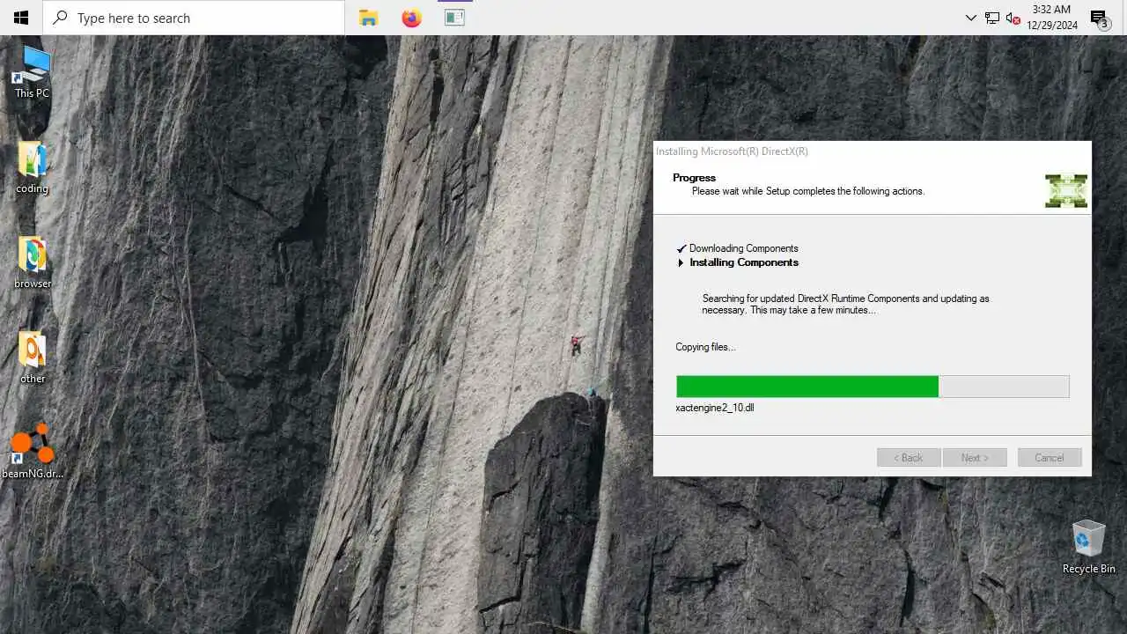Select the beamNG.drive desktop shortcut
The height and width of the screenshot is (634, 1127).
coord(33,452)
